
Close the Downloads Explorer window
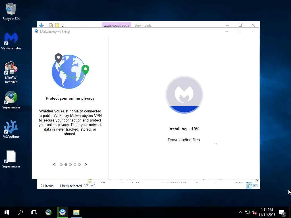(x=253, y=25)
